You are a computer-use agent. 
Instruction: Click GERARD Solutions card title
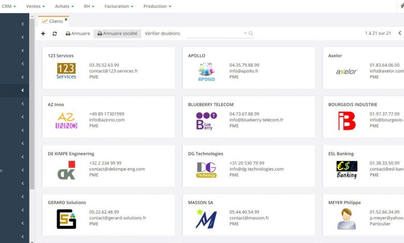[67, 202]
